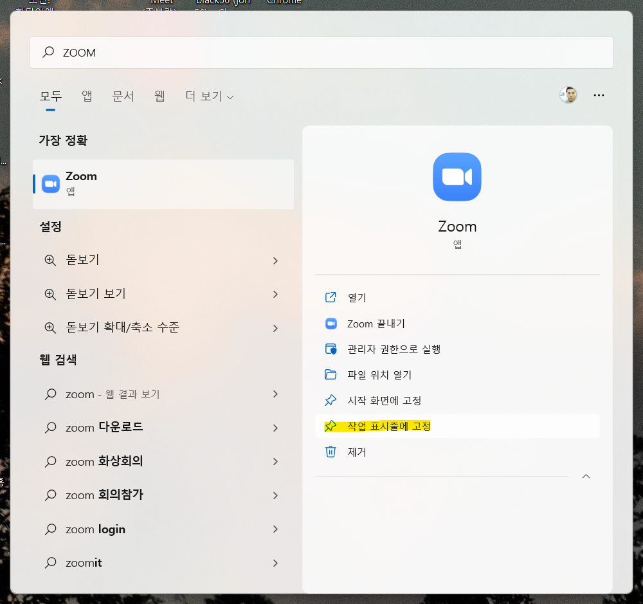Switch to the 문서 tab
This screenshot has height=604, width=643.
(123, 96)
